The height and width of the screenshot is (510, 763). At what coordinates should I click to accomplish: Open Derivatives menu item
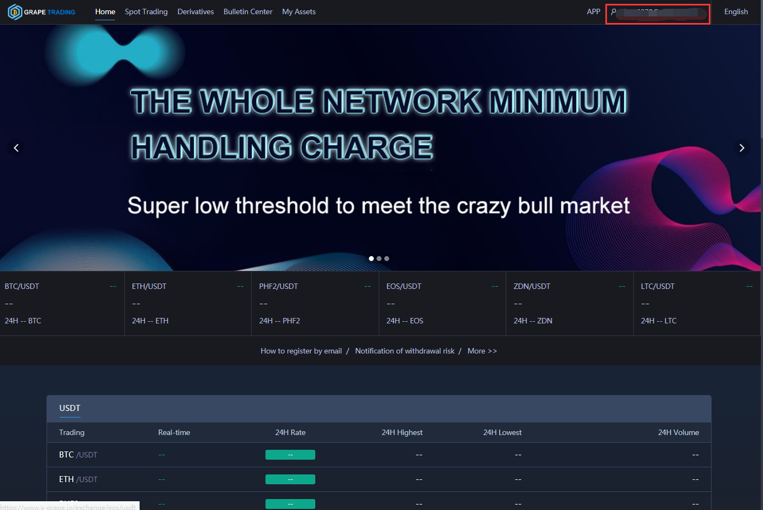pos(195,11)
